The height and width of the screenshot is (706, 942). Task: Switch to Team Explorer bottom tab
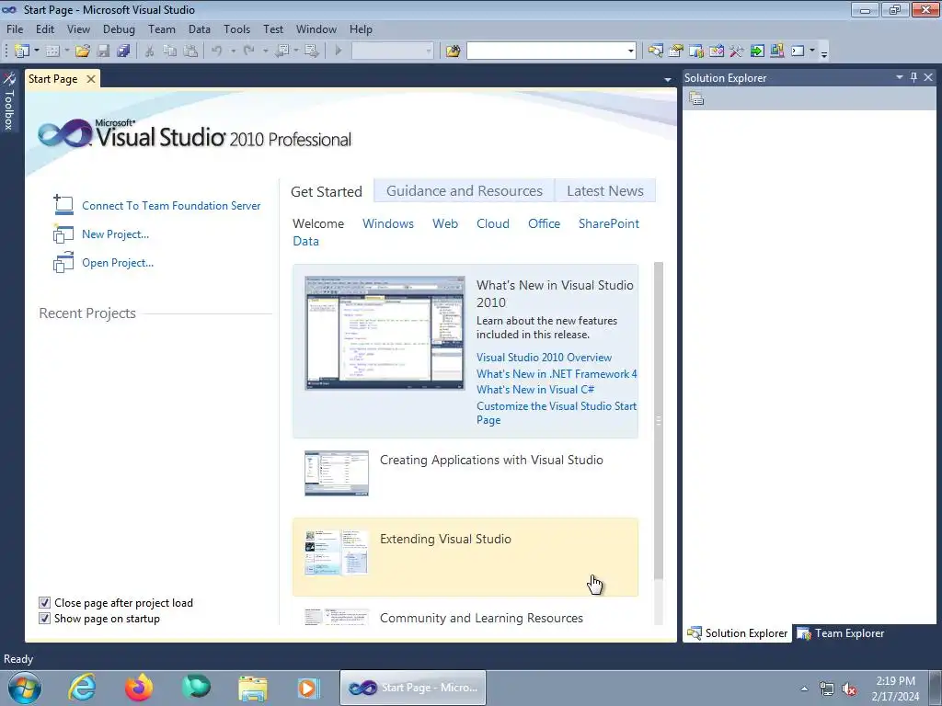pos(841,633)
